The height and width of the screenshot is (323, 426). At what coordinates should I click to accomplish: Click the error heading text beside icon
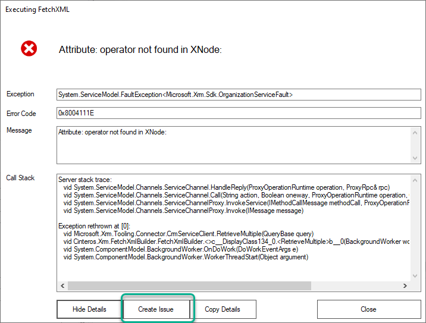[x=140, y=50]
